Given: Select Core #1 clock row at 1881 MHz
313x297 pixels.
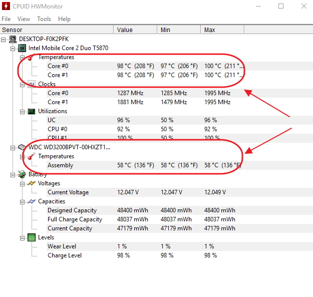Looking at the screenshot, I should pos(180,102).
